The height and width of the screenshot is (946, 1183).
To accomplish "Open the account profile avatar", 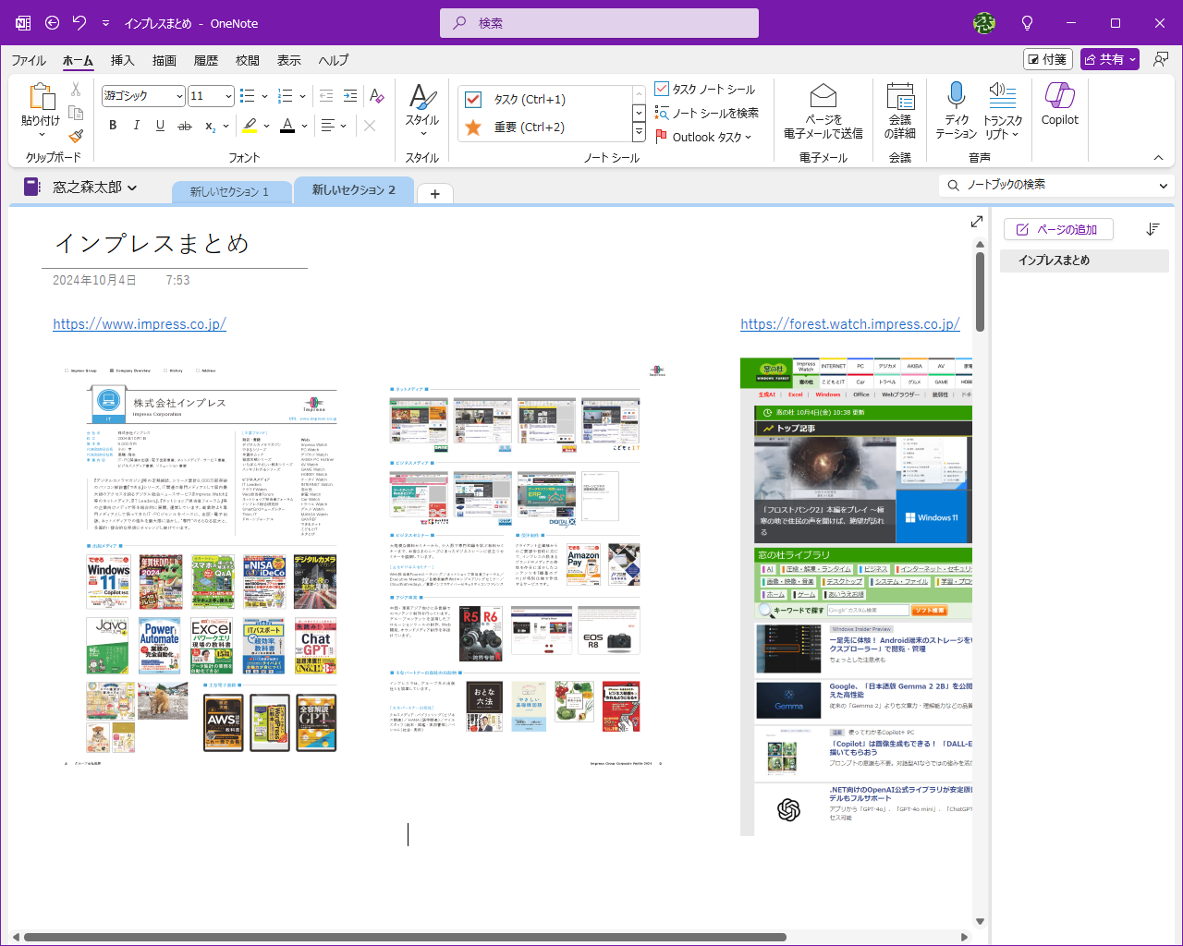I will [x=984, y=23].
